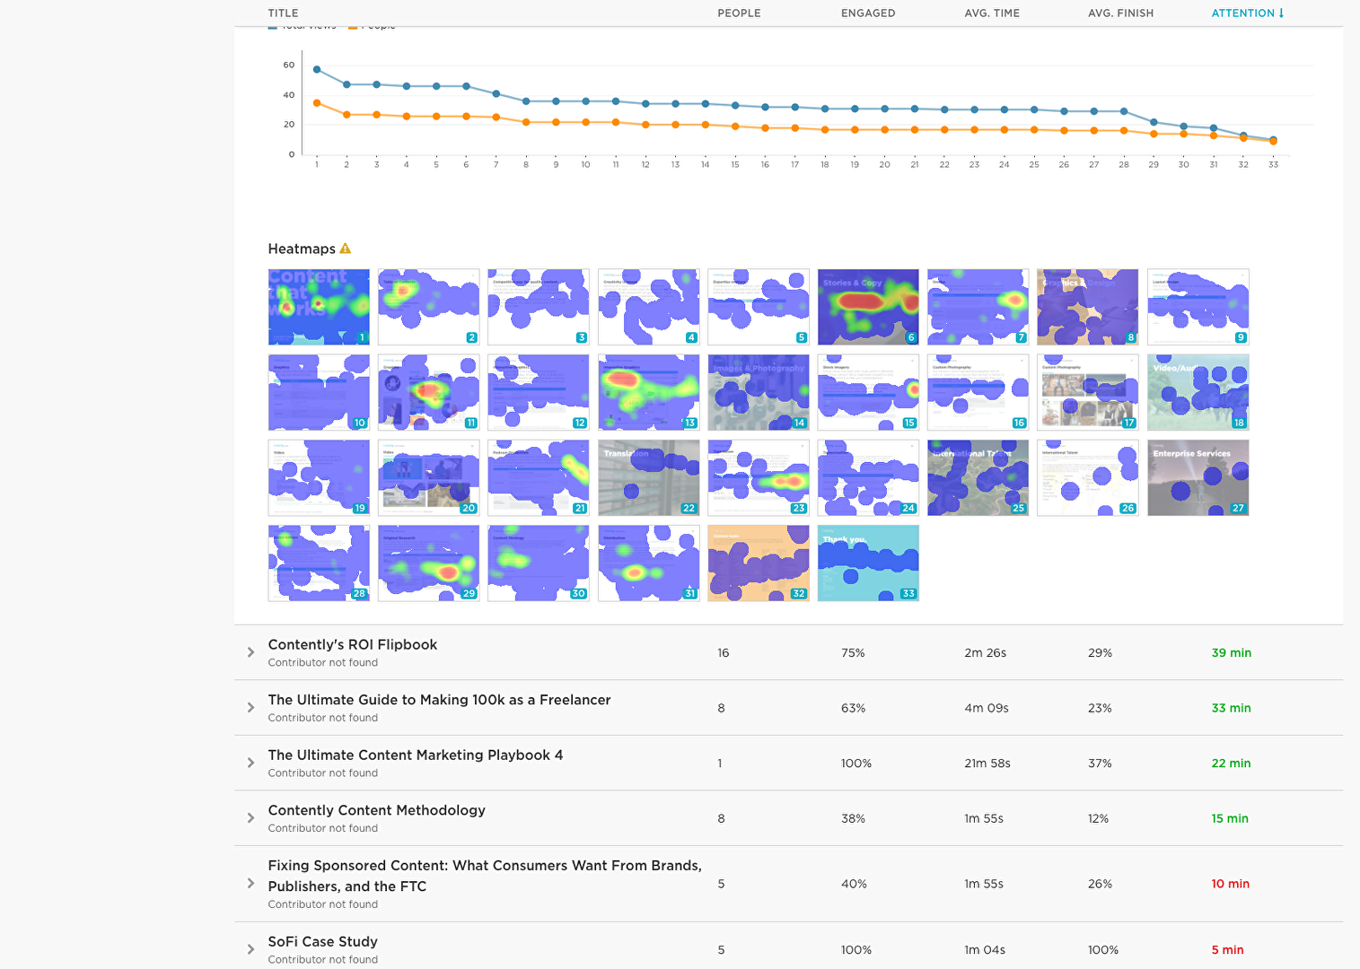Open heatmap thumbnail for page 33
Screen dimensions: 1360x969
pos(868,563)
